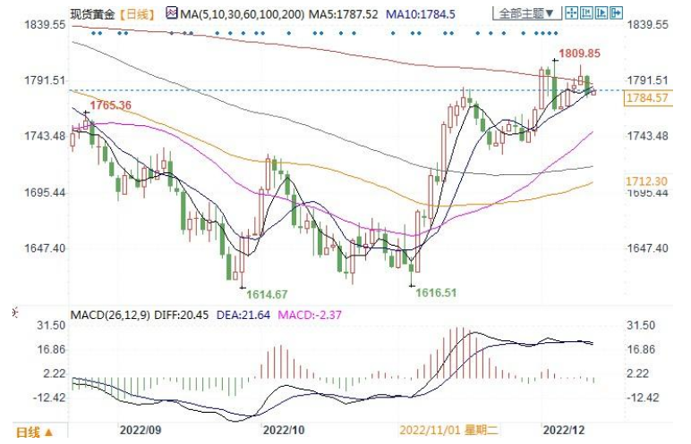Viewport: 691px width, 444px height.
Task: Click the 1784.57 current price tag
Action: 648,97
